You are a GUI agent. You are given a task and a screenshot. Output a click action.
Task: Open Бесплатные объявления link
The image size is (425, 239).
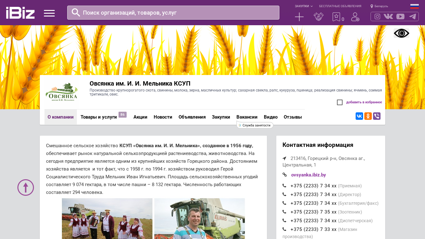click(x=340, y=6)
